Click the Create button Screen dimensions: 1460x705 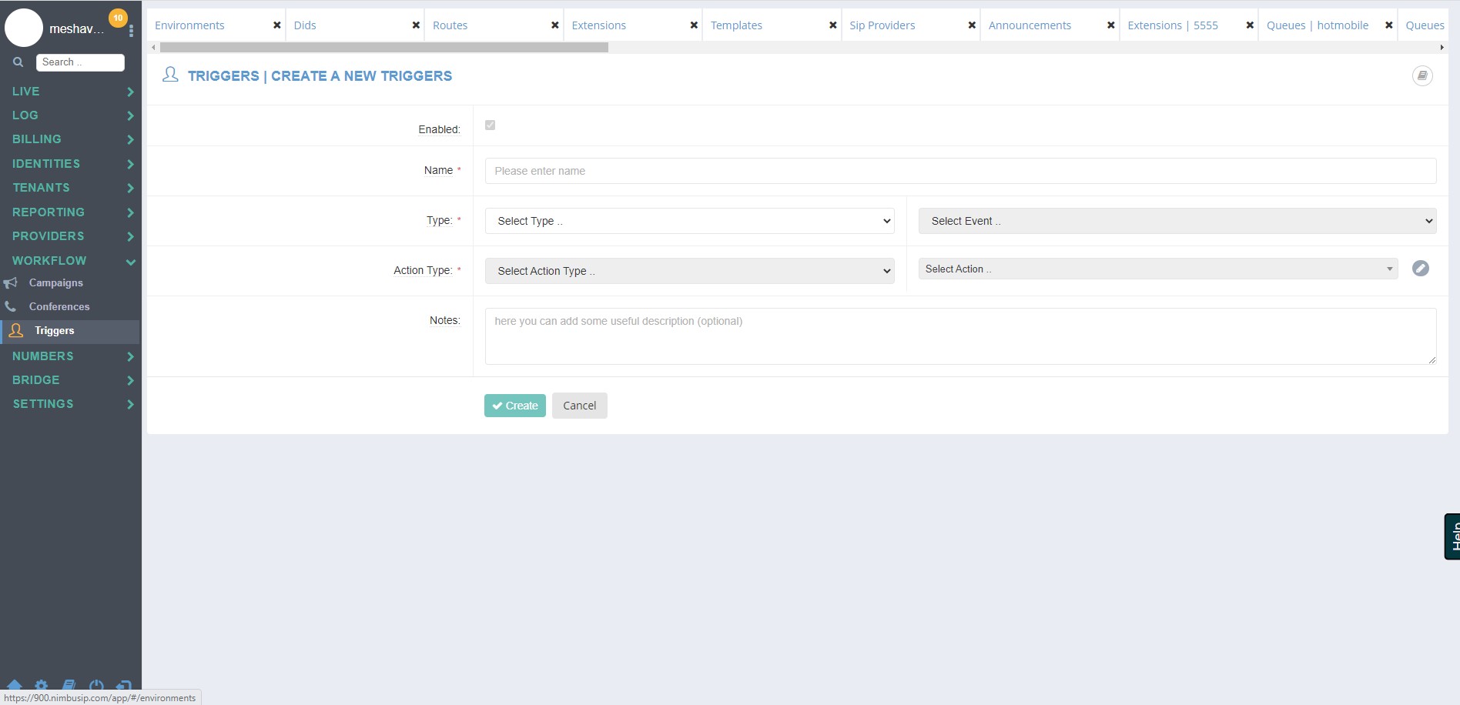point(515,406)
